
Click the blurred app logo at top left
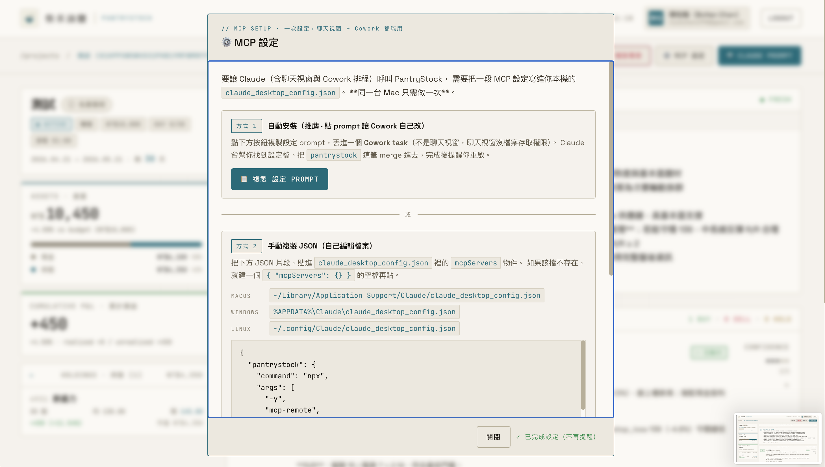pyautogui.click(x=29, y=18)
